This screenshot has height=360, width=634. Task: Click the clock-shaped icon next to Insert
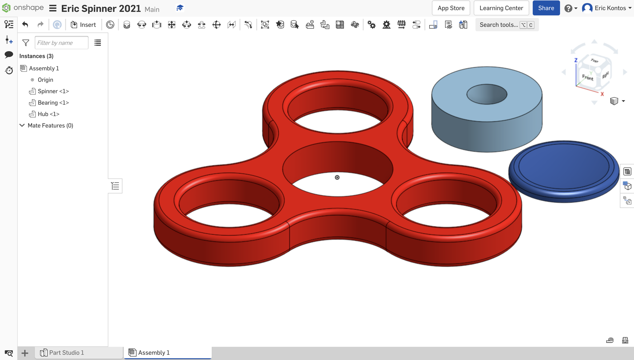(110, 25)
